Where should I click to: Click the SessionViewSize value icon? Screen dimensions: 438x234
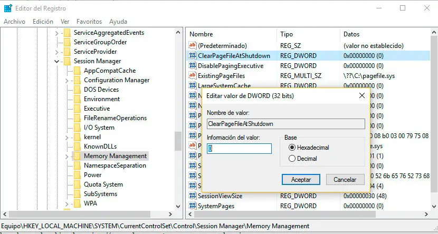click(x=193, y=196)
